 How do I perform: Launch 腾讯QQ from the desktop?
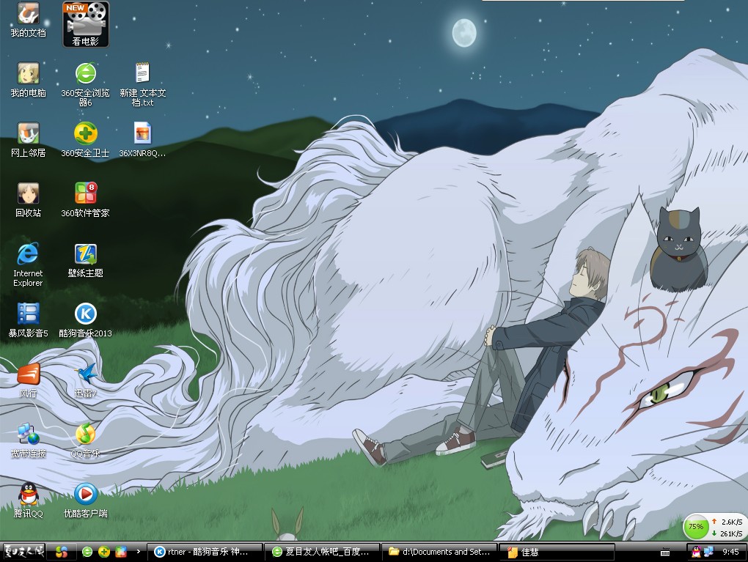click(28, 500)
